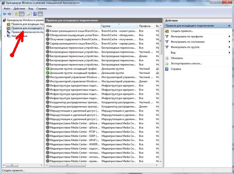Click up arrow of rules list vertical scrollbar
The height and width of the screenshot is (174, 234).
[161, 25]
